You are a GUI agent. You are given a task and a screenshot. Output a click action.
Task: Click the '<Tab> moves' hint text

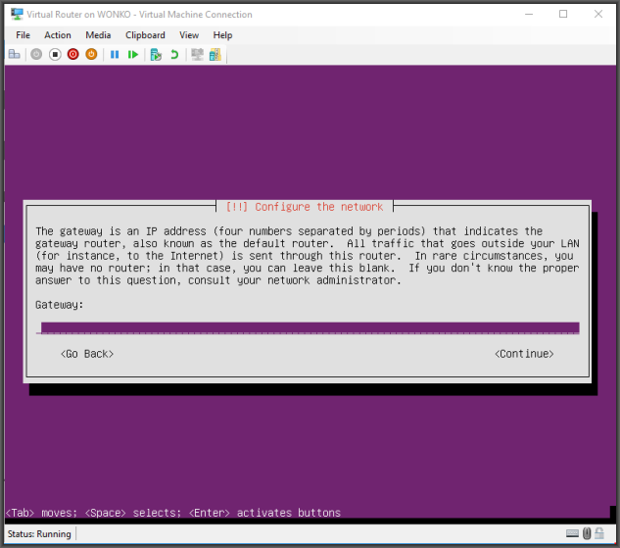coord(41,513)
